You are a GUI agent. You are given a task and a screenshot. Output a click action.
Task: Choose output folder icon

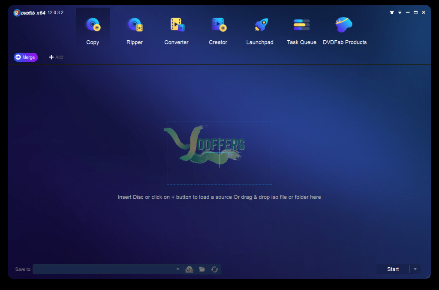point(202,269)
